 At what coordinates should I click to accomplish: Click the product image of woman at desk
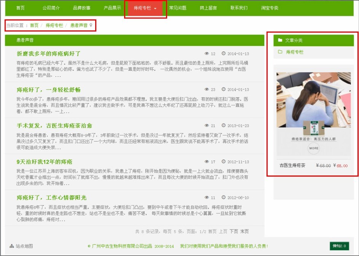313,100
